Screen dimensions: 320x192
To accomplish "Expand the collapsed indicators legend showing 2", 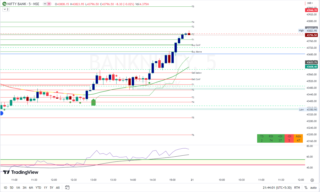I will [x=6, y=9].
